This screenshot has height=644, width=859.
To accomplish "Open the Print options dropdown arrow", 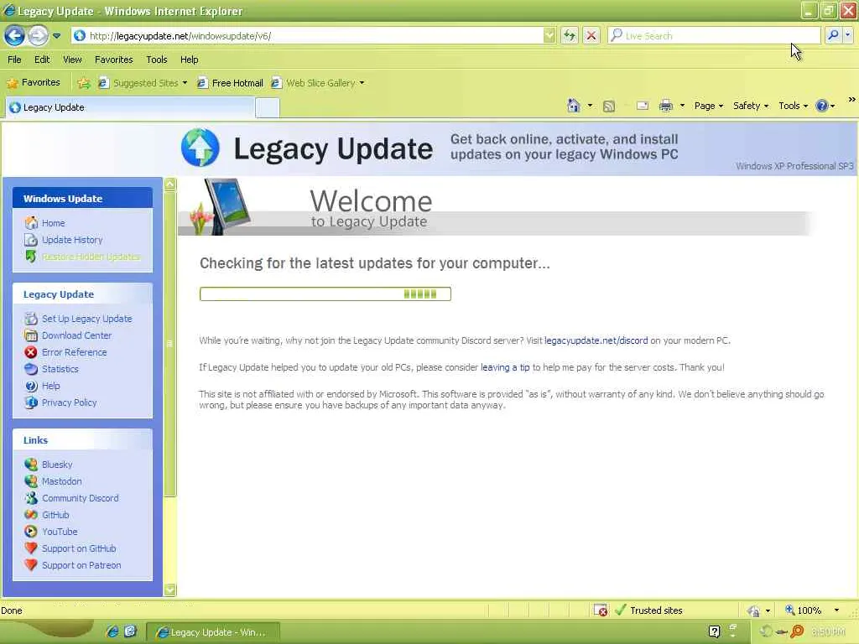I will click(x=682, y=106).
